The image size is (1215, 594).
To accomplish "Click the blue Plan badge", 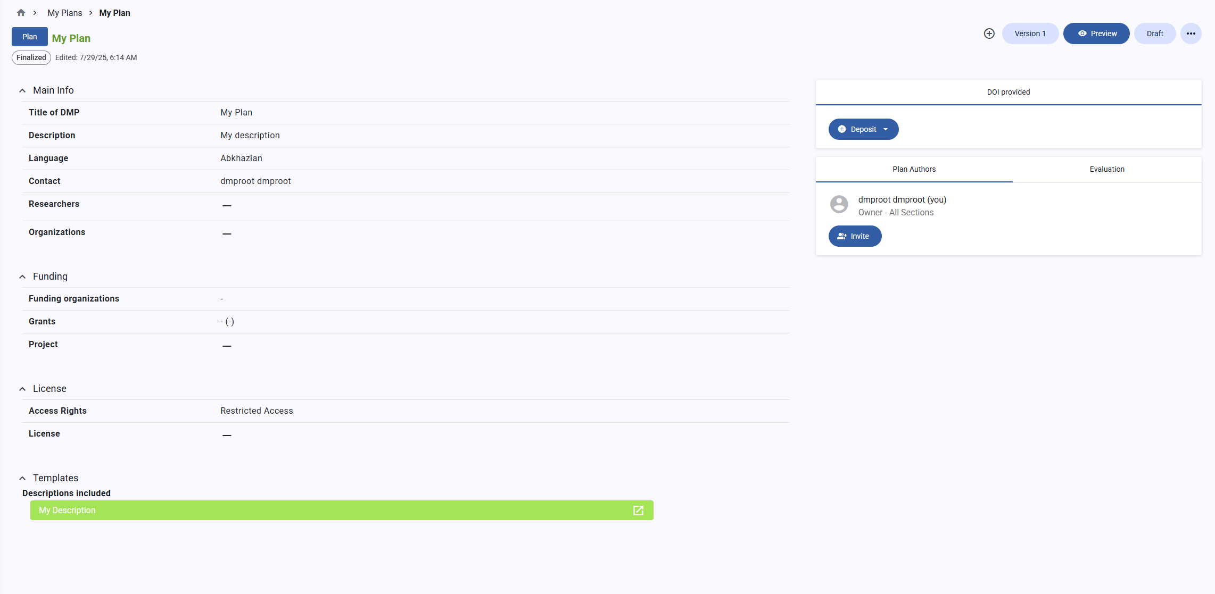I will coord(29,37).
